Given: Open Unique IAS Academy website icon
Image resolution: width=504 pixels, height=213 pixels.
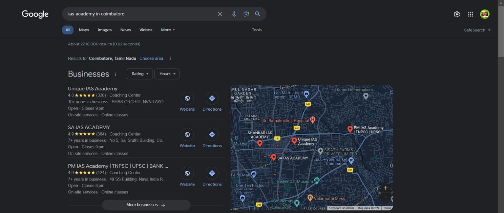Looking at the screenshot, I should click(187, 98).
